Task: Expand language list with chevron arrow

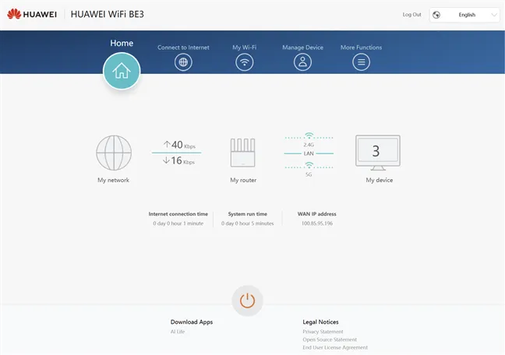Action: pyautogui.click(x=494, y=15)
